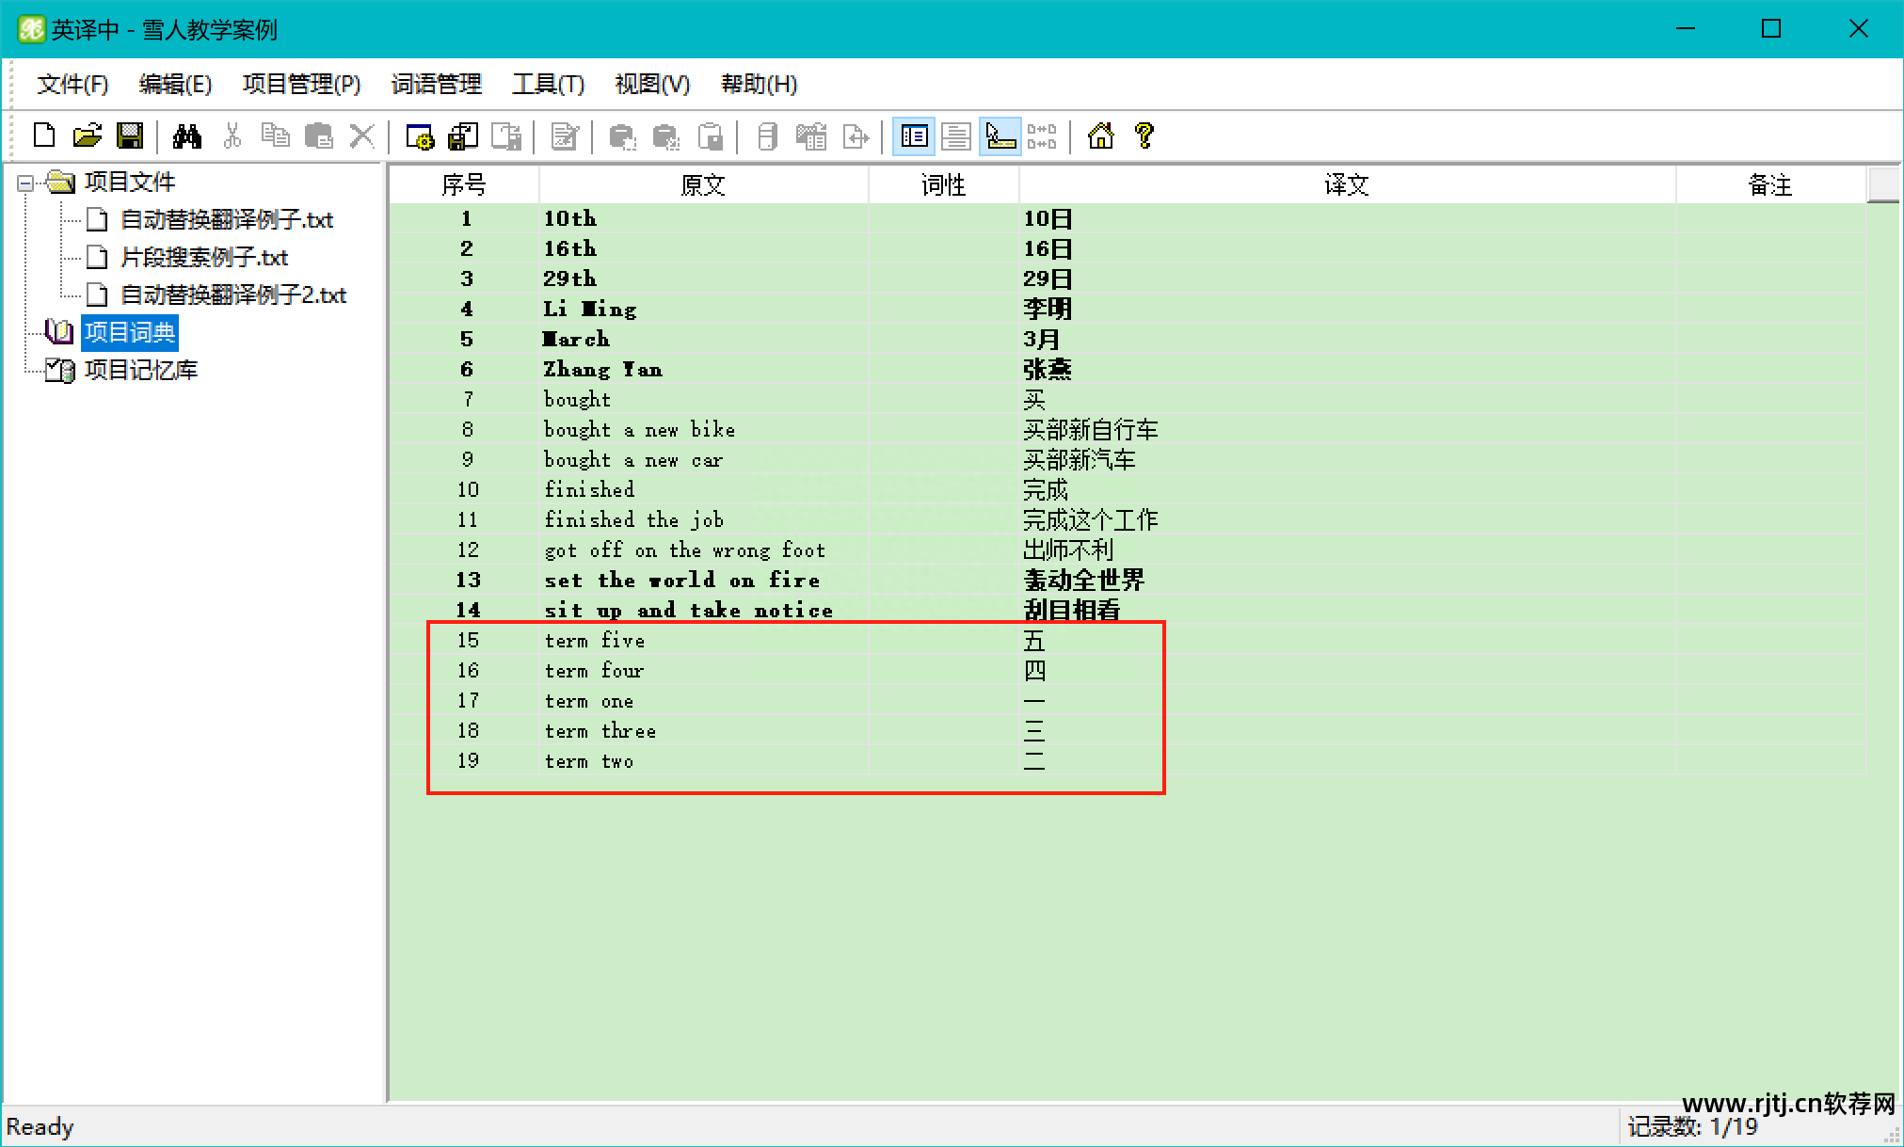Toggle the cursor ruler view button
Viewport: 1904px width, 1147px height.
[x=1000, y=137]
